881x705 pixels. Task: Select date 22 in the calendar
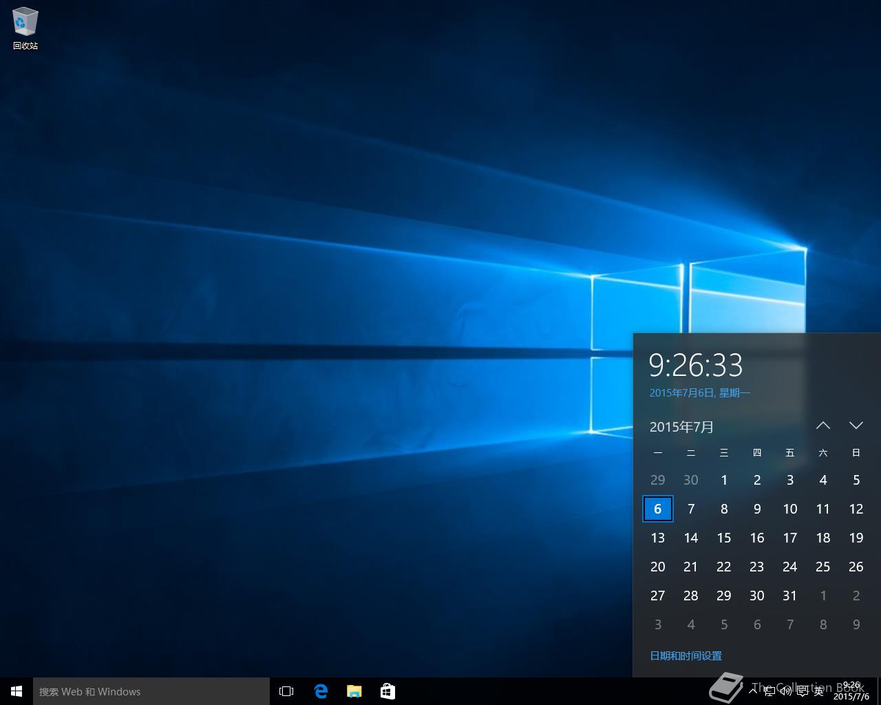pos(724,567)
